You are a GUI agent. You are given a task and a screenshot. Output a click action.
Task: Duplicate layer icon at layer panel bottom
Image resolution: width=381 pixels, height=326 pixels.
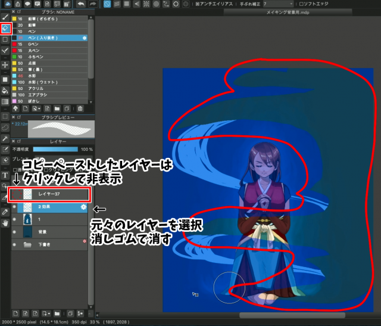[x=70, y=313]
